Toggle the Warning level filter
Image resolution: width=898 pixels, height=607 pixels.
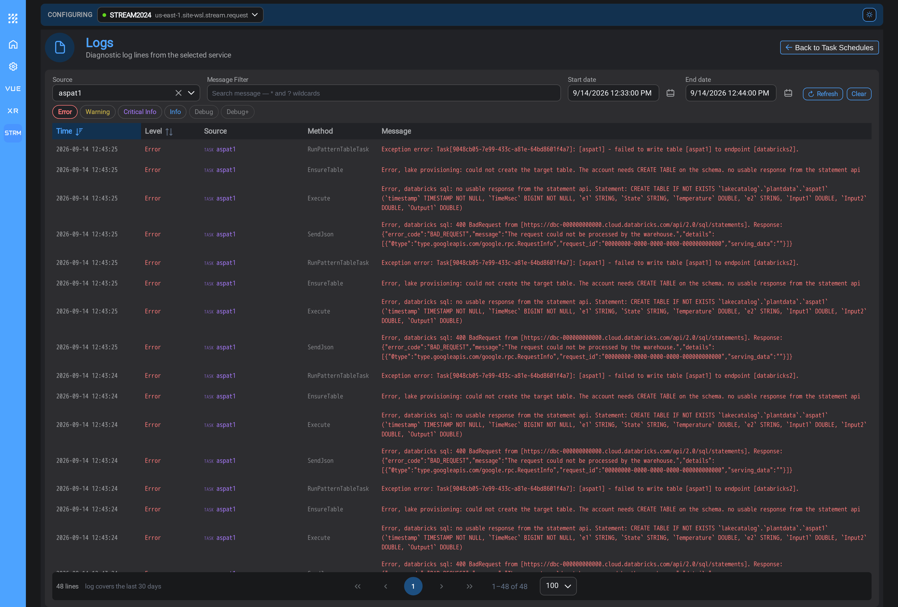97,112
